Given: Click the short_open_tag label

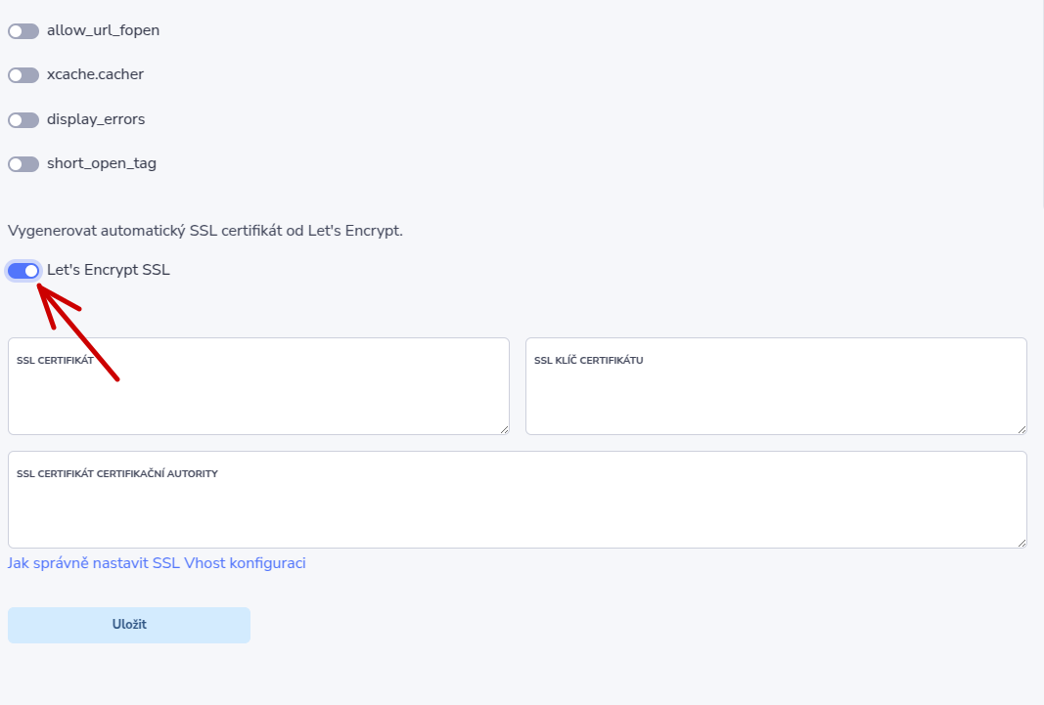Looking at the screenshot, I should coord(101,163).
